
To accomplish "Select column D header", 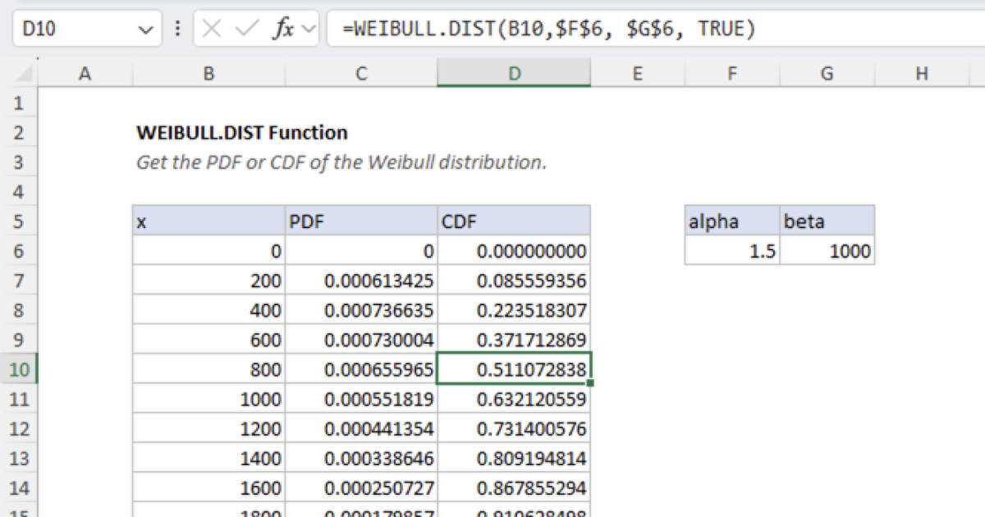I will 515,73.
